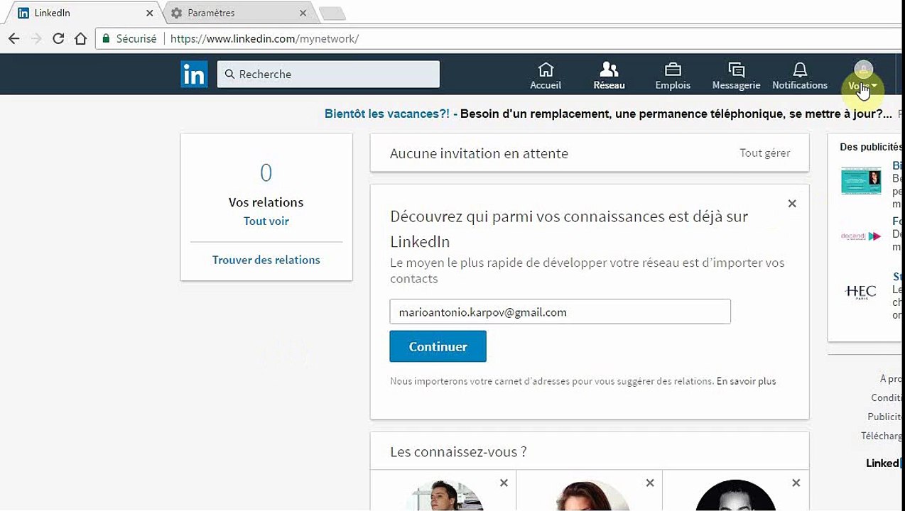Click the Sécurisé padlock icon
Image resolution: width=905 pixels, height=511 pixels.
(x=107, y=38)
